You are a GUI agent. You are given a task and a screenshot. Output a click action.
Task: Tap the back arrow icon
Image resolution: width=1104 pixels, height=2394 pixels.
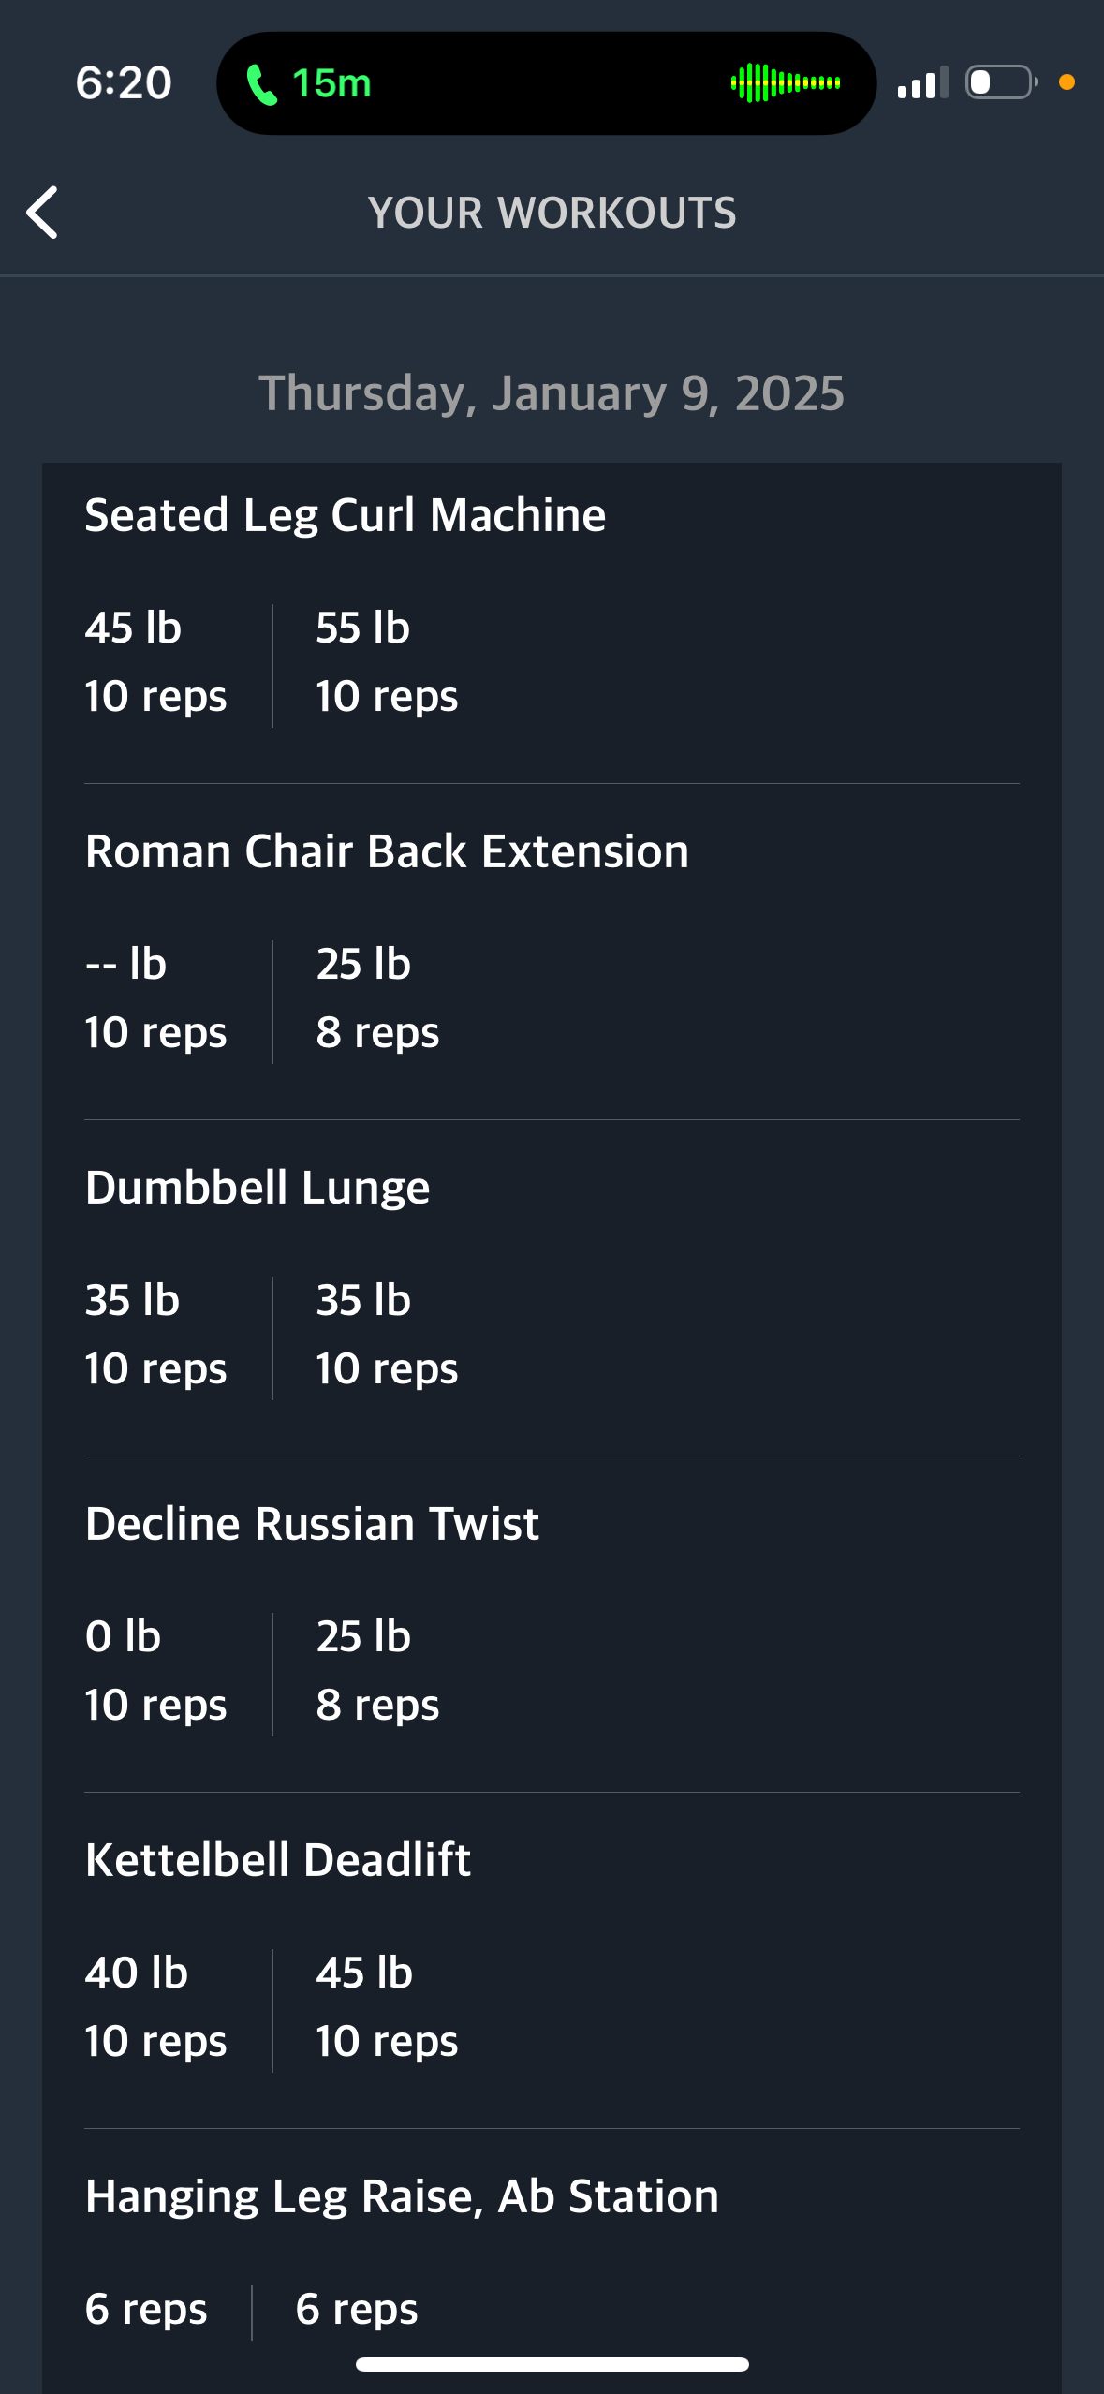(42, 213)
